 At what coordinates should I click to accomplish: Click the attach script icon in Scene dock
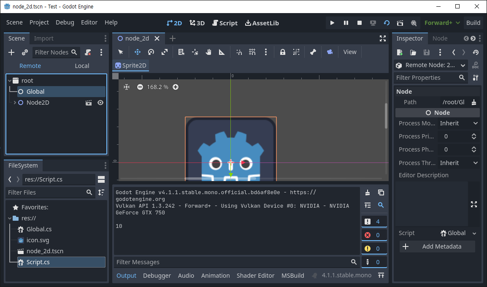click(88, 52)
